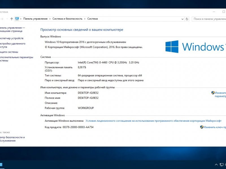Select DESKTOP-IGJ9E52 in the Полное имя row

coord(88,98)
